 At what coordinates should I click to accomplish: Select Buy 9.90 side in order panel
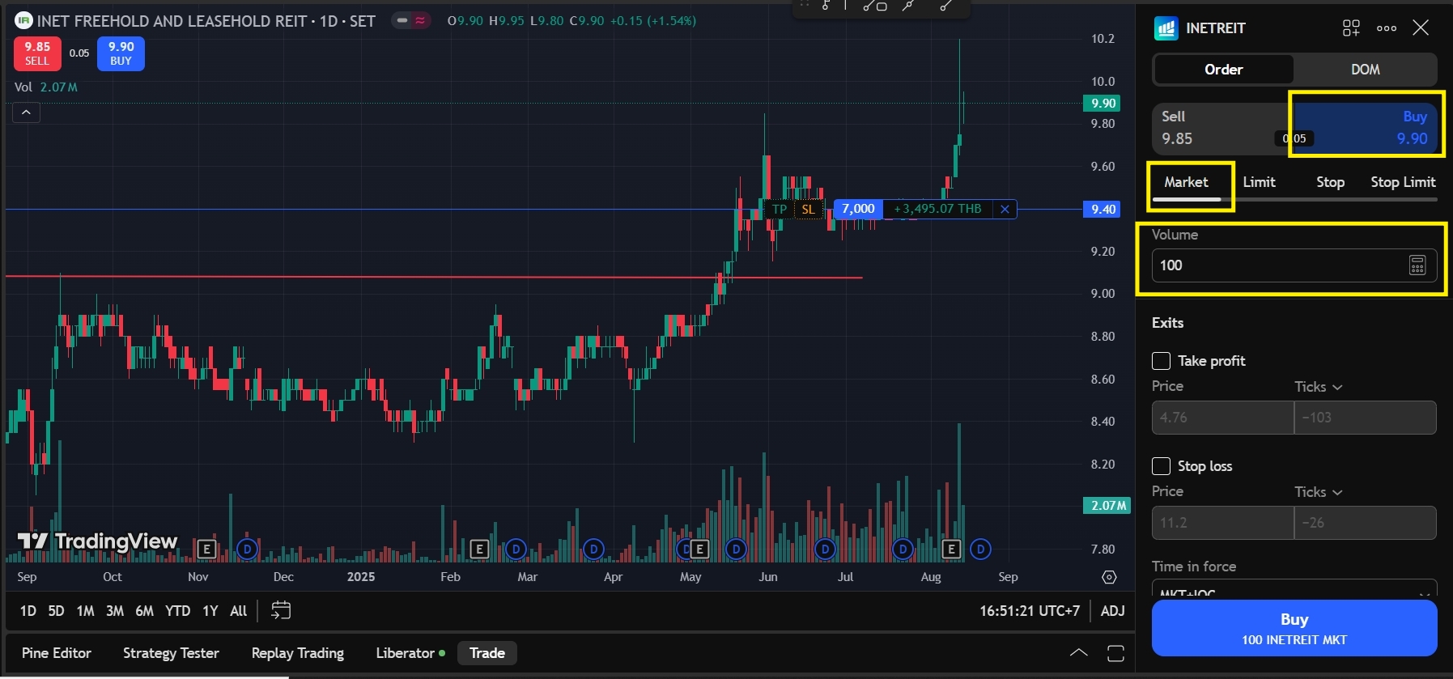coord(1366,128)
